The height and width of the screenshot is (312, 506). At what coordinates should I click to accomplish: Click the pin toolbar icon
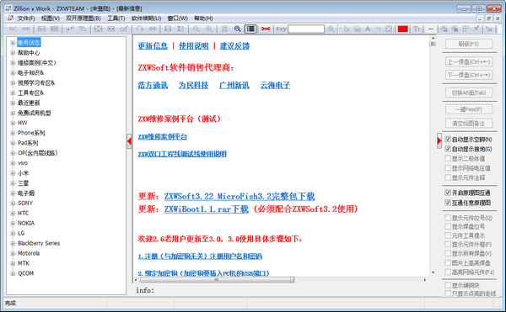tap(476, 29)
